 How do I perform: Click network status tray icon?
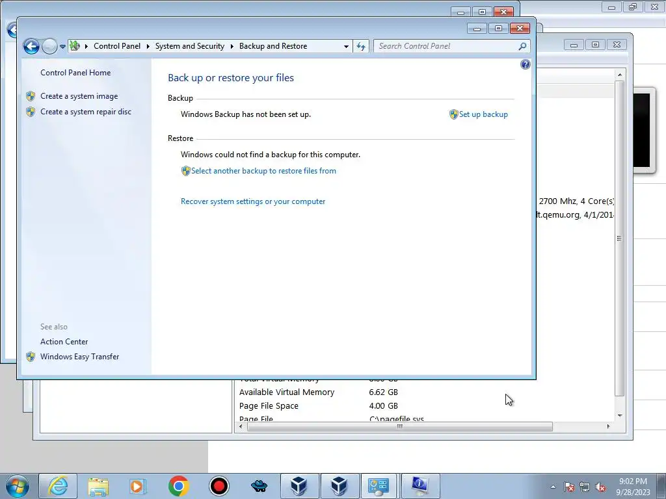(585, 487)
